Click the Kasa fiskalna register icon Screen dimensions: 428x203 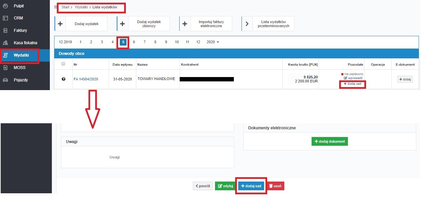[x=5, y=43]
